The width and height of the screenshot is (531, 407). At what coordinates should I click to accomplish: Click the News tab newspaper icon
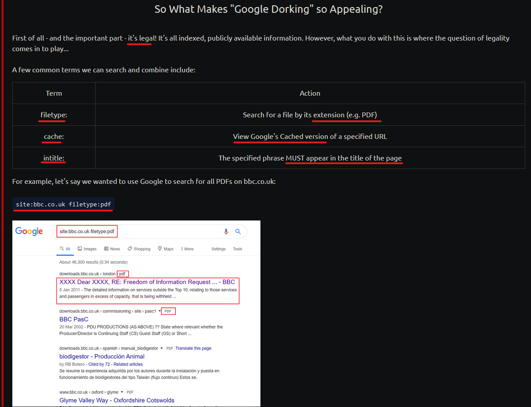point(106,249)
